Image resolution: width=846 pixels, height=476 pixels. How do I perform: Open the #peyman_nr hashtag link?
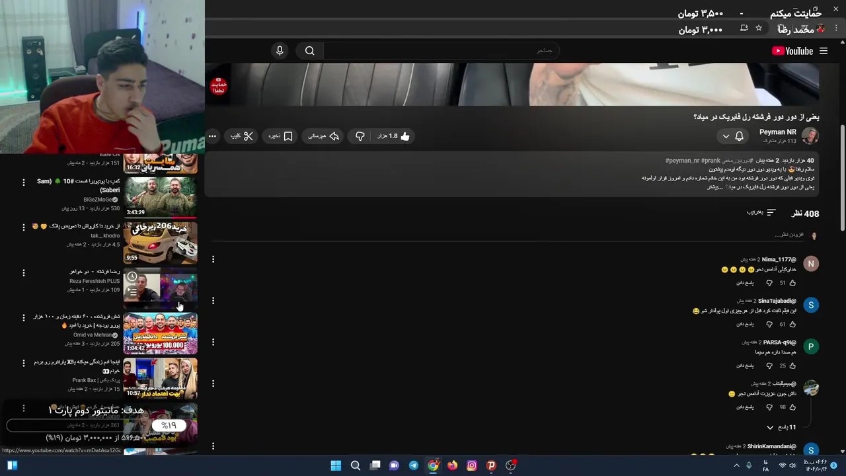tap(682, 161)
